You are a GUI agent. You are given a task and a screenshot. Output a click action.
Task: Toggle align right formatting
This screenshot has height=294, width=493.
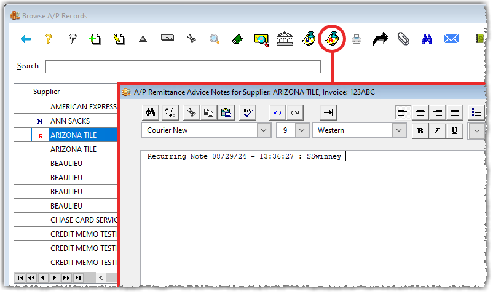tap(438, 113)
